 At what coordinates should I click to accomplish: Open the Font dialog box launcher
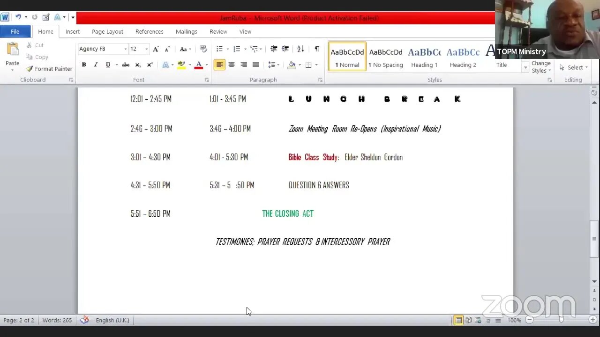[x=206, y=80]
